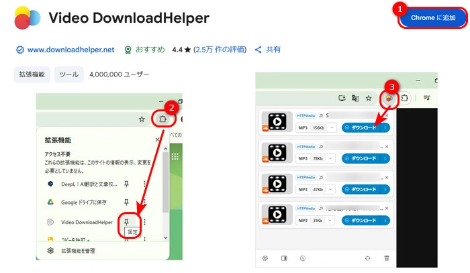
Task: Click the おすすめ featured badge
Action: click(145, 50)
